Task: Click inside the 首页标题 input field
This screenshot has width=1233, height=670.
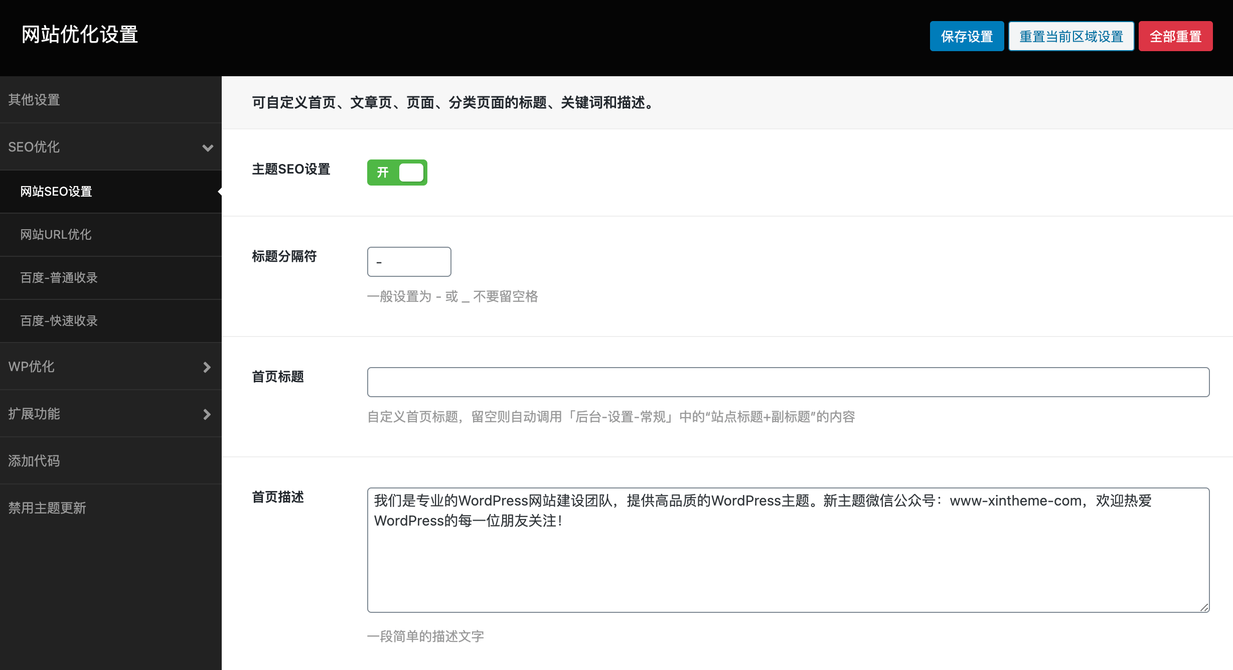Action: [788, 381]
